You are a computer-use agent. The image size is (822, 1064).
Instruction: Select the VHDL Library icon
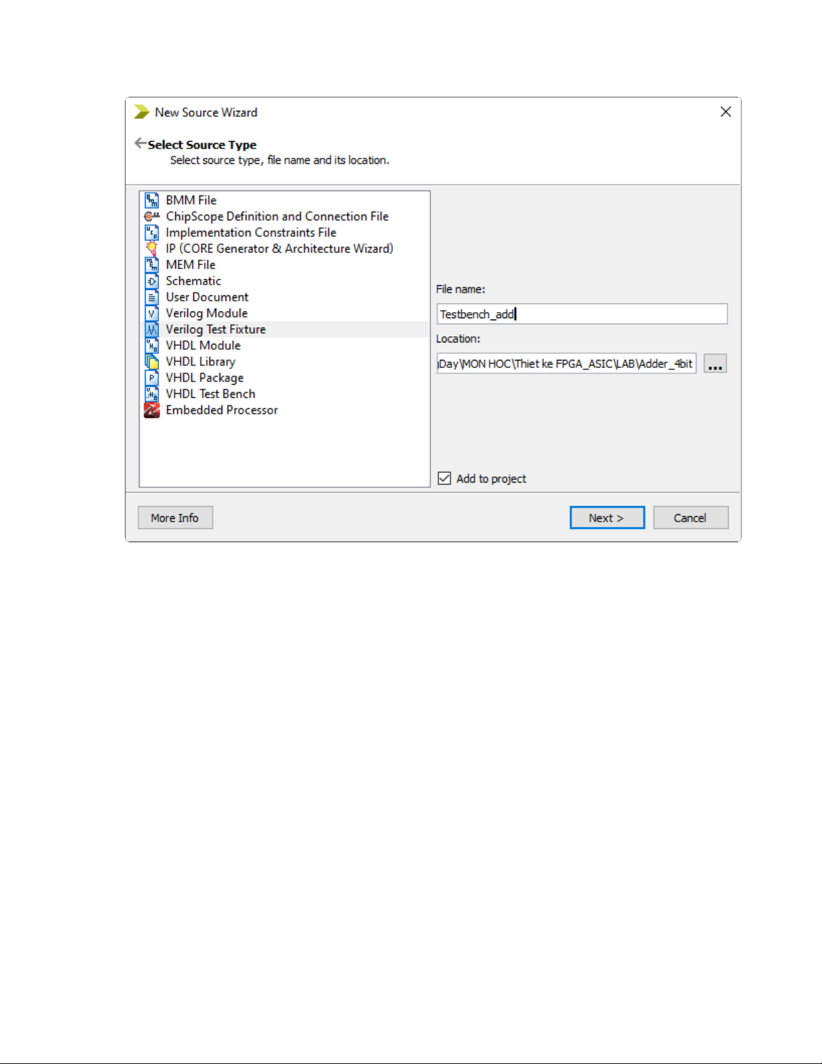coord(152,361)
